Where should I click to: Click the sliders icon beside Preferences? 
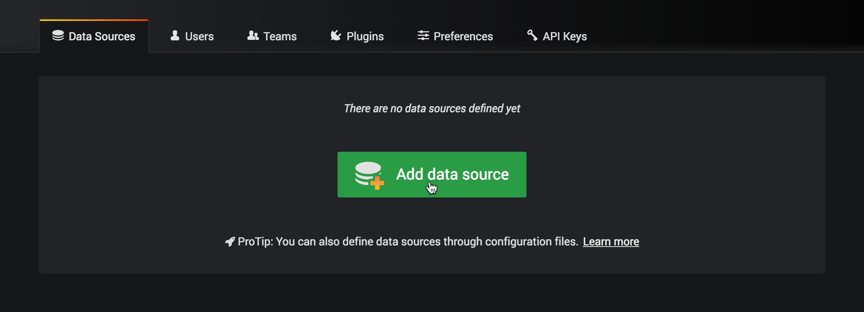click(x=423, y=36)
